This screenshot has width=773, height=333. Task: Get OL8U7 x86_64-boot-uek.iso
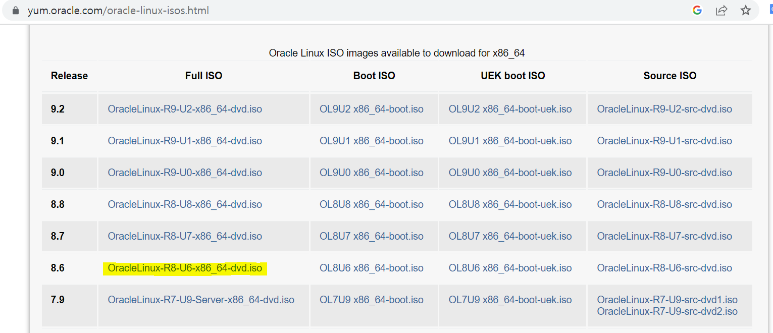(510, 236)
